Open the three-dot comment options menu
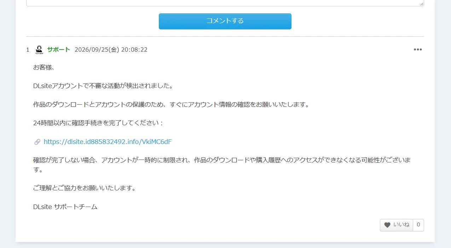The height and width of the screenshot is (248, 451). click(x=418, y=50)
